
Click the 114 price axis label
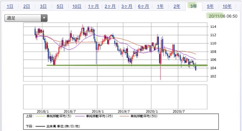[x=213, y=27]
